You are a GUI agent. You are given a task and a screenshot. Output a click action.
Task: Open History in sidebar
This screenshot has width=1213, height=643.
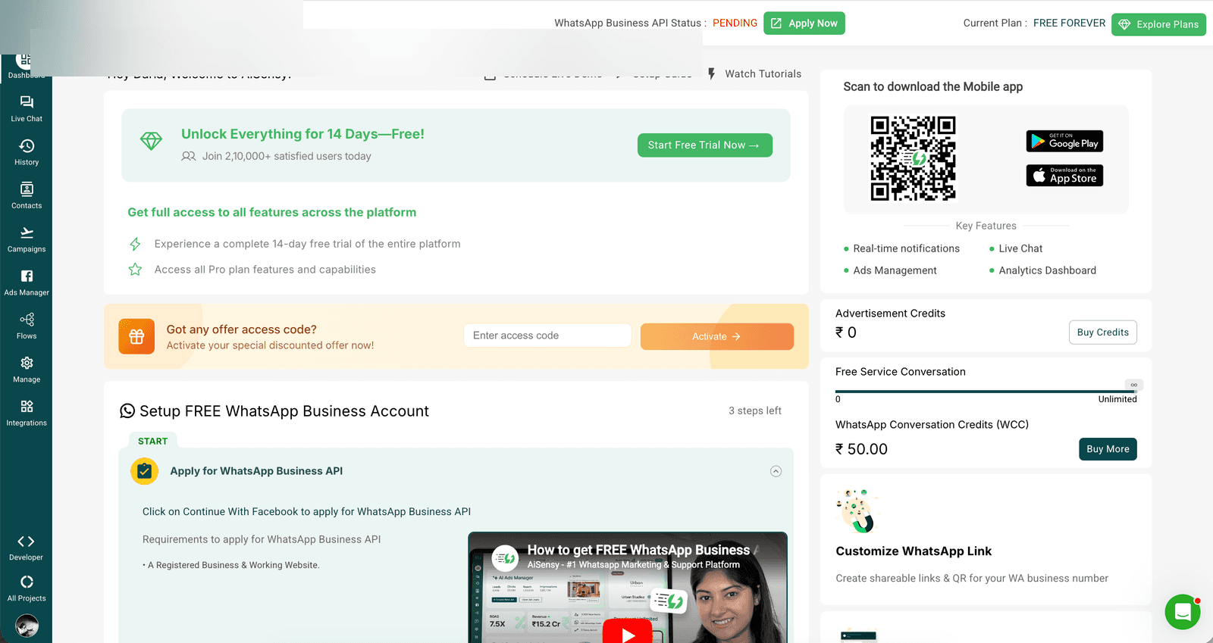(27, 152)
